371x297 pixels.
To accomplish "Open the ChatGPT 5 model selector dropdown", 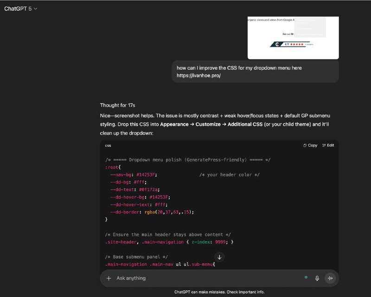I will 20,9.
